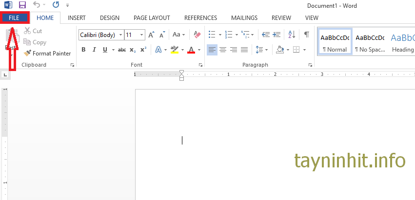Toggle Show/Hide paragraph marks

[x=306, y=35]
